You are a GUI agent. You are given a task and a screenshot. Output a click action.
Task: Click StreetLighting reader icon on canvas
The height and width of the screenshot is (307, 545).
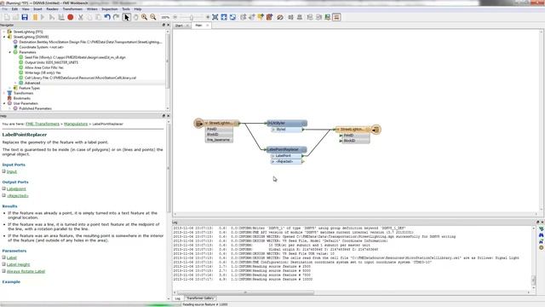click(198, 123)
